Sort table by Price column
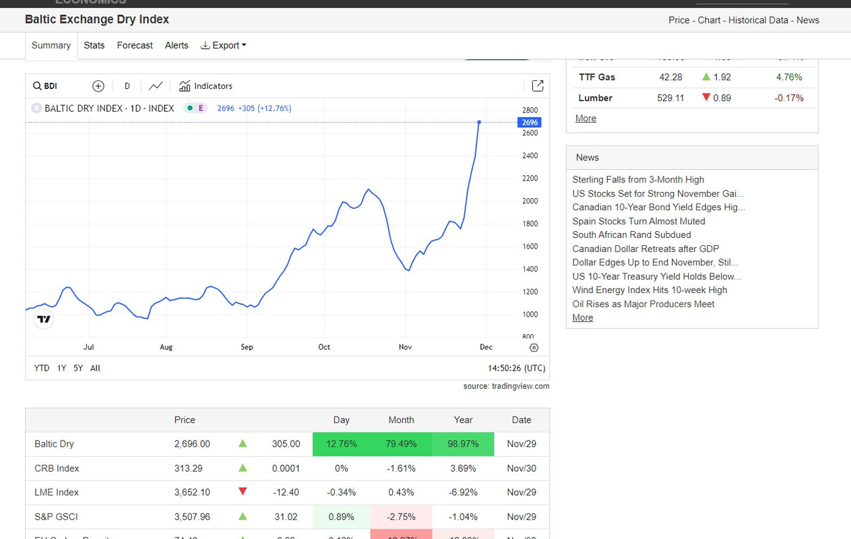 [185, 420]
